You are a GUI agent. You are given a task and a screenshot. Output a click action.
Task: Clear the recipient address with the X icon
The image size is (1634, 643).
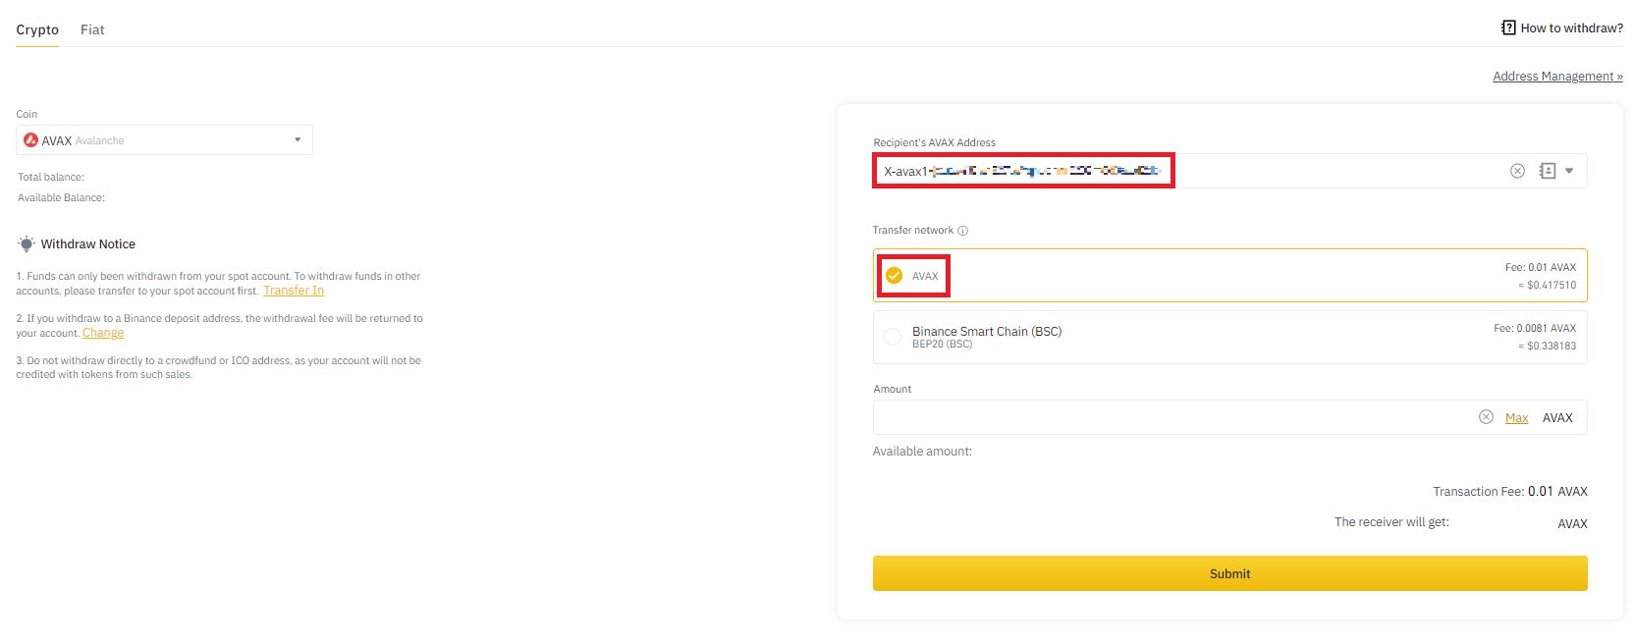point(1517,171)
